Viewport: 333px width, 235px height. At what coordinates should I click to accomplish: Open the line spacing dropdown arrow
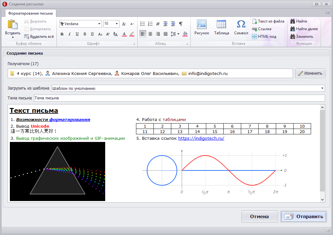[178, 34]
